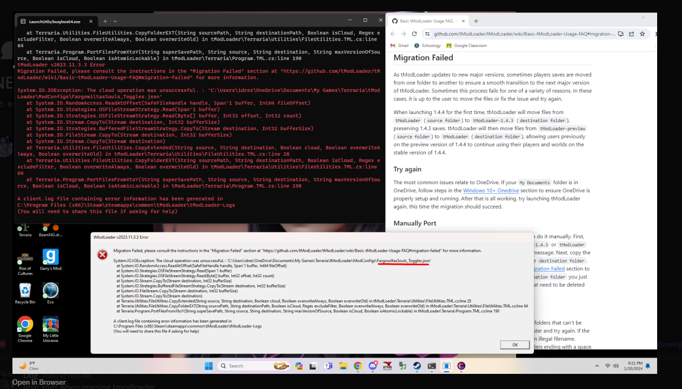
Task: Open the volume tray icon
Action: [617, 366]
